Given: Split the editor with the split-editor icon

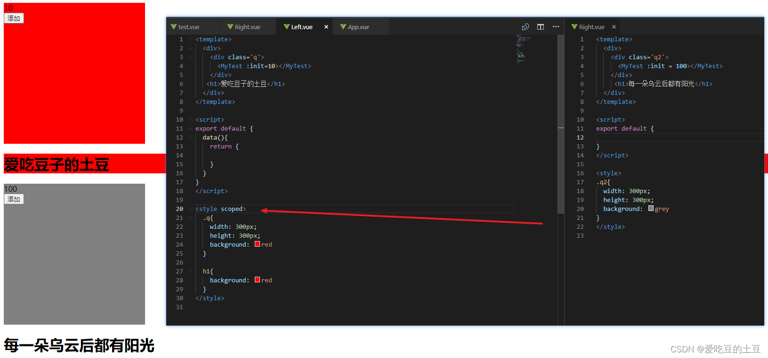Looking at the screenshot, I should [541, 27].
